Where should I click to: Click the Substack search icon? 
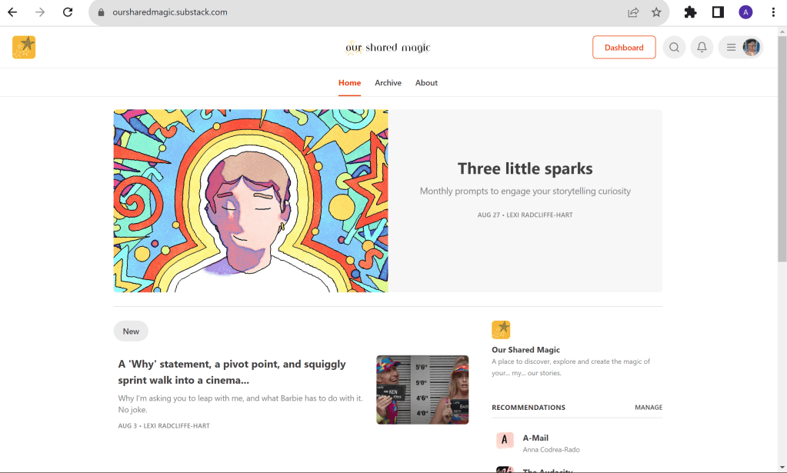[x=674, y=48]
